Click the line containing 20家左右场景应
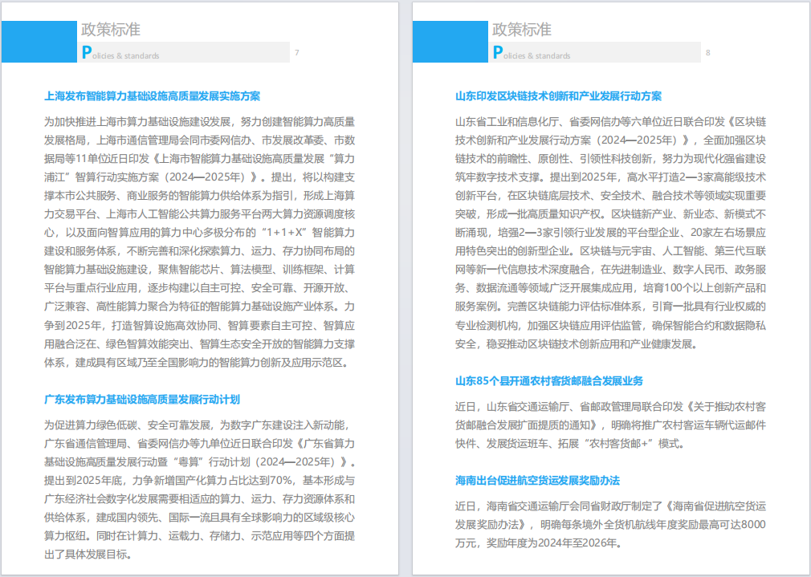811x577 pixels. point(611,233)
